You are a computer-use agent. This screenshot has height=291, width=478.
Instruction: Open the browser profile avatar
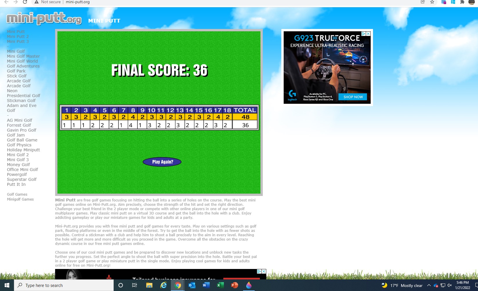(472, 2)
